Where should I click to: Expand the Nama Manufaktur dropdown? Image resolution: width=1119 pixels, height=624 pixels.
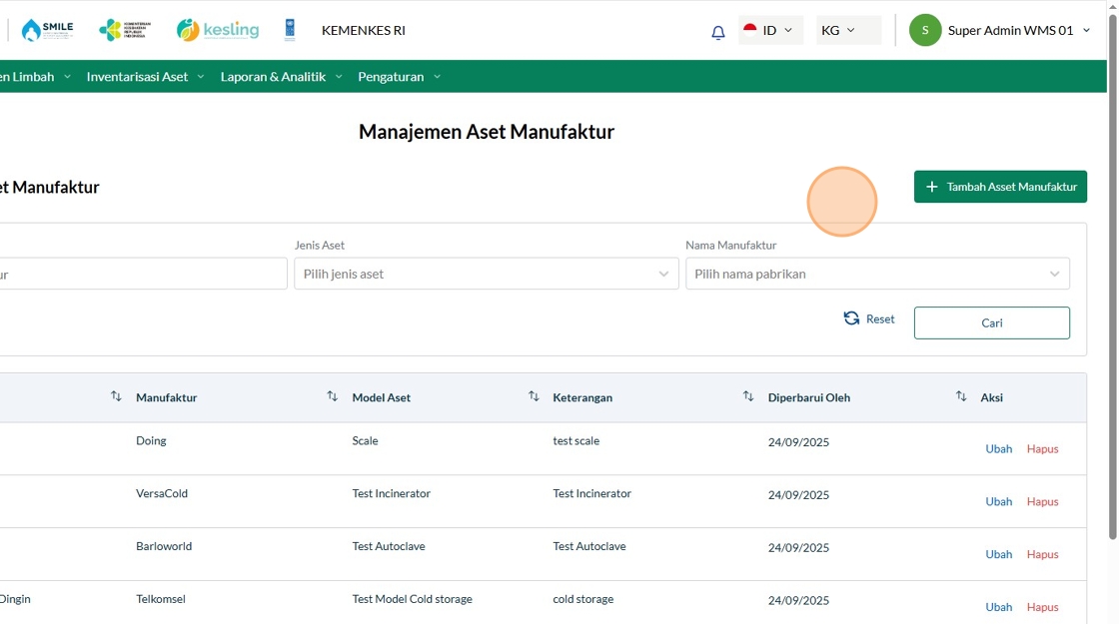[876, 274]
